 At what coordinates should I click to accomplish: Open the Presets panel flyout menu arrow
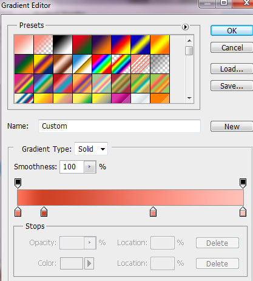pyautogui.click(x=185, y=27)
